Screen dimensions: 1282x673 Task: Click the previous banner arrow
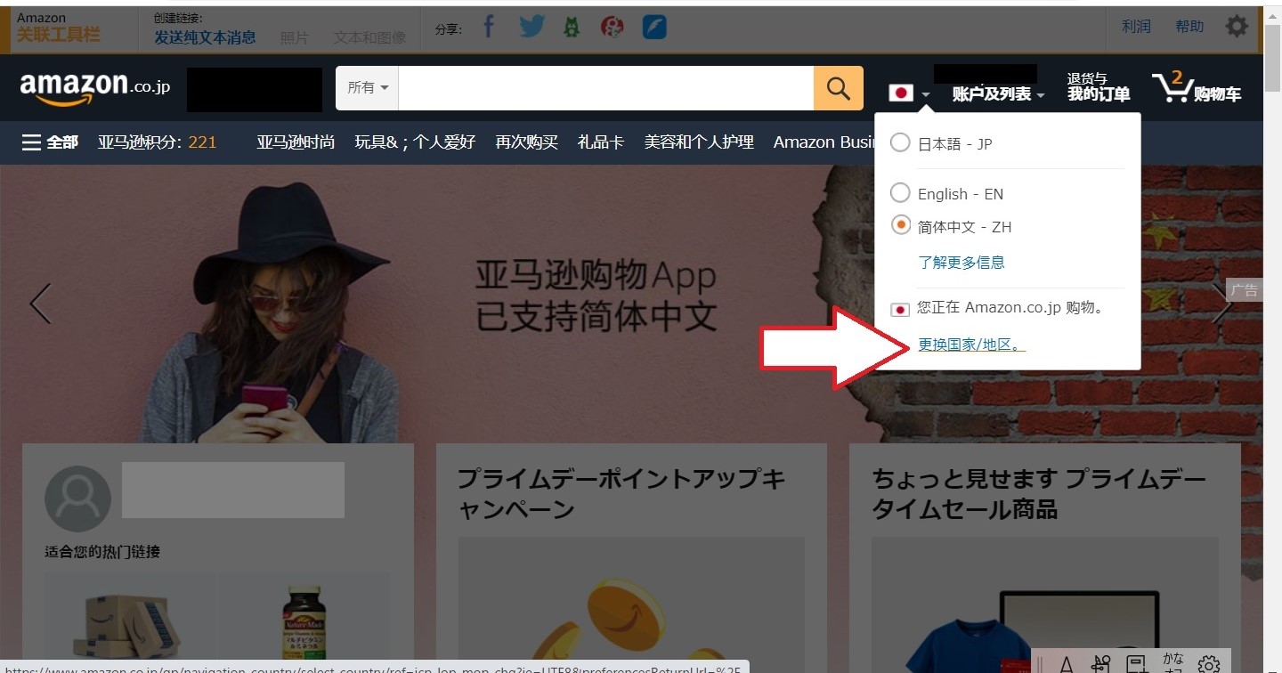(40, 304)
